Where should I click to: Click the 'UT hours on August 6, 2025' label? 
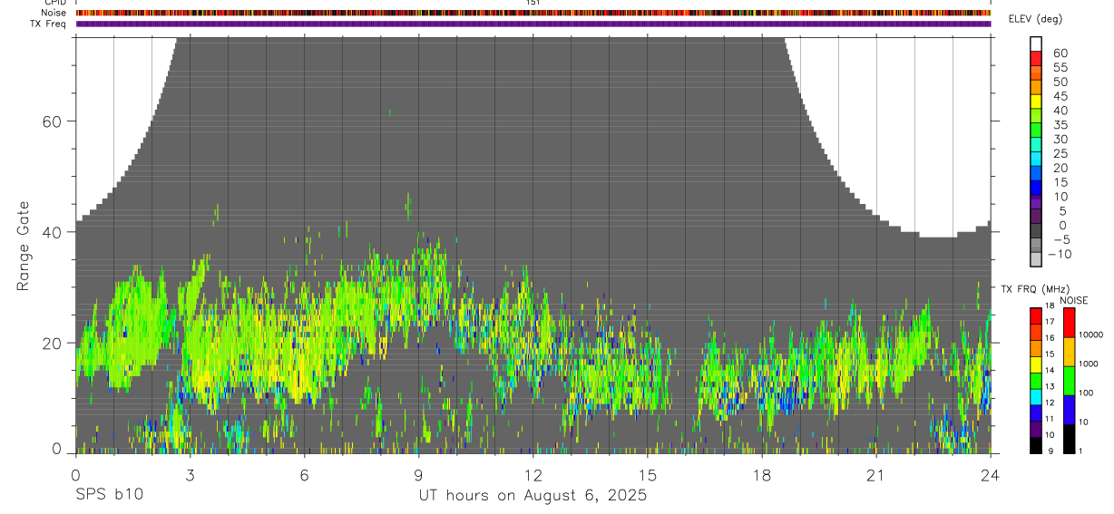coord(533,496)
